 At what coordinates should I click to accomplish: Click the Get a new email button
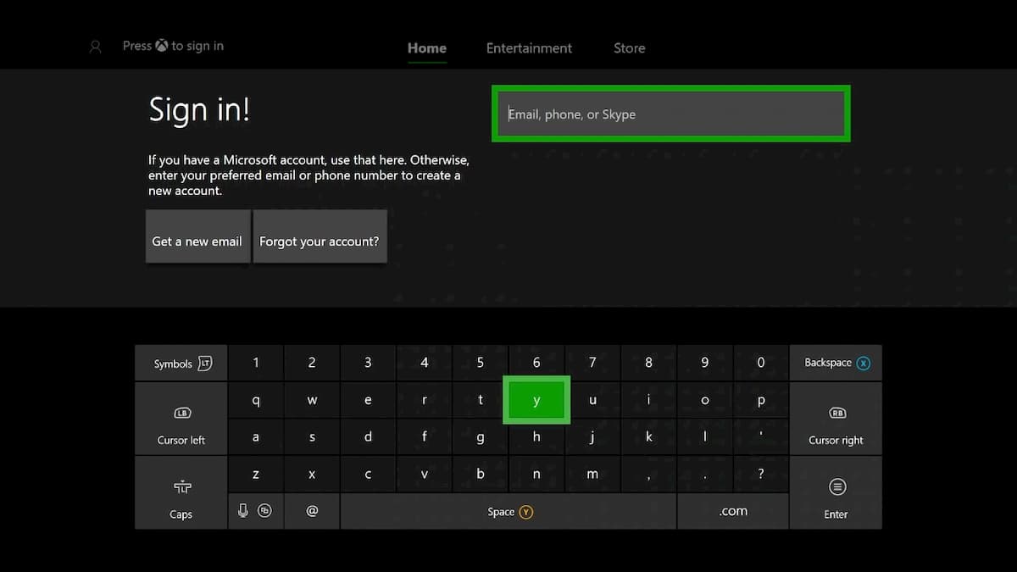tap(197, 236)
